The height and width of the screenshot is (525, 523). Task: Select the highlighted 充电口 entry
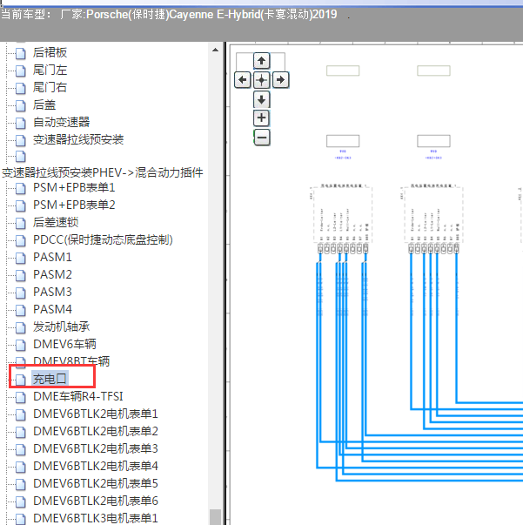(50, 379)
